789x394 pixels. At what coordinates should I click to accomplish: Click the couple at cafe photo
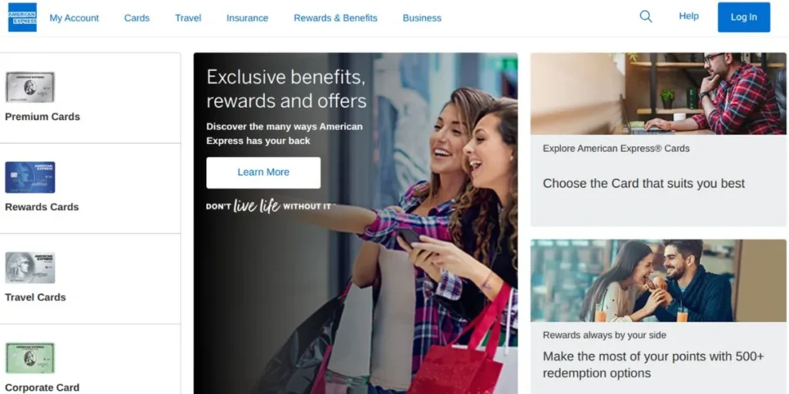point(658,280)
